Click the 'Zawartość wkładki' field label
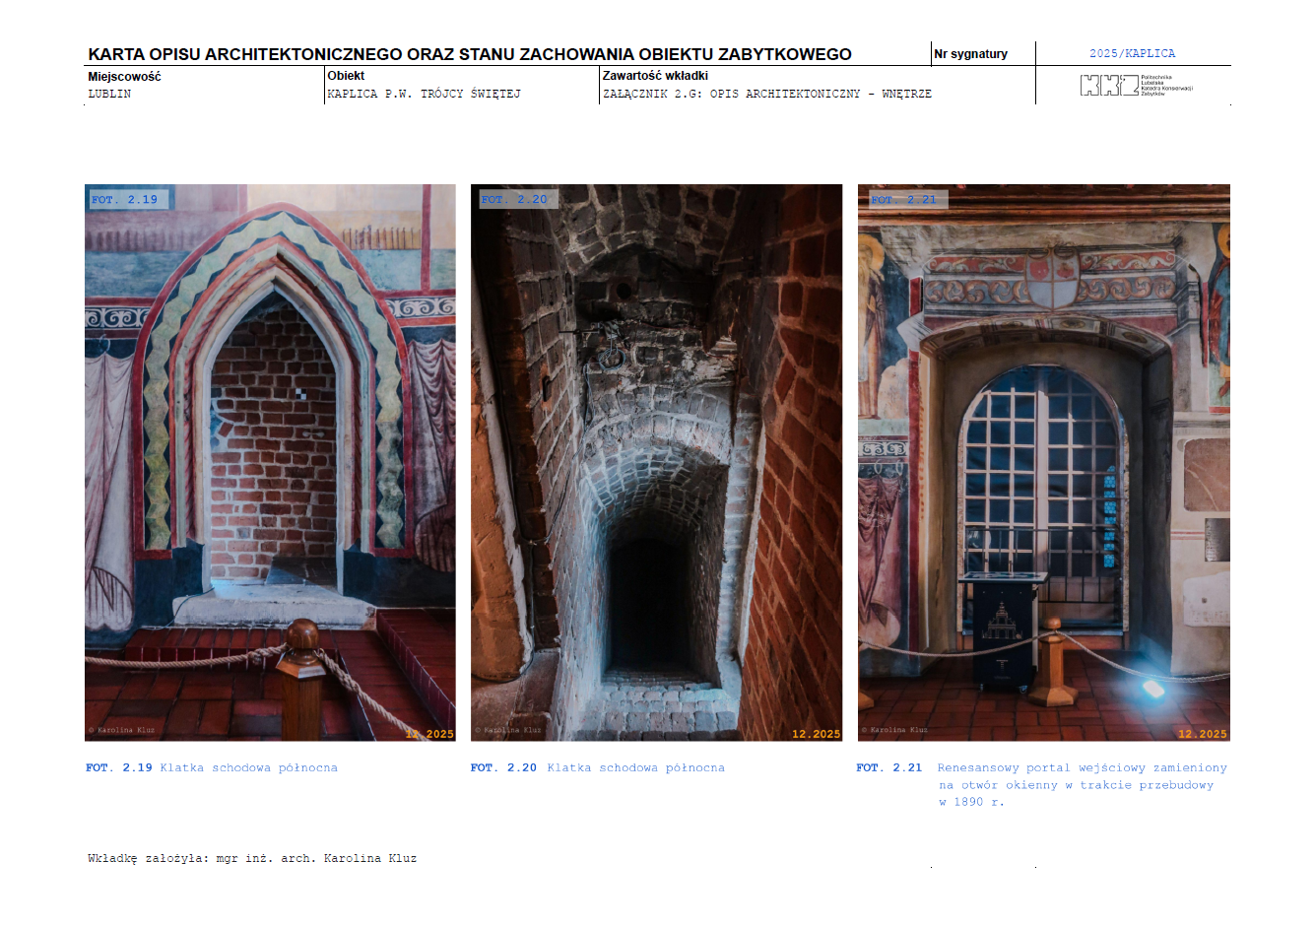This screenshot has height=928, width=1315. pyautogui.click(x=655, y=75)
